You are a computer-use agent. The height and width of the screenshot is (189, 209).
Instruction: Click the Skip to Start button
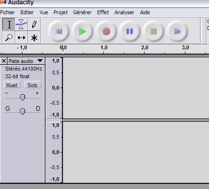click(x=59, y=31)
